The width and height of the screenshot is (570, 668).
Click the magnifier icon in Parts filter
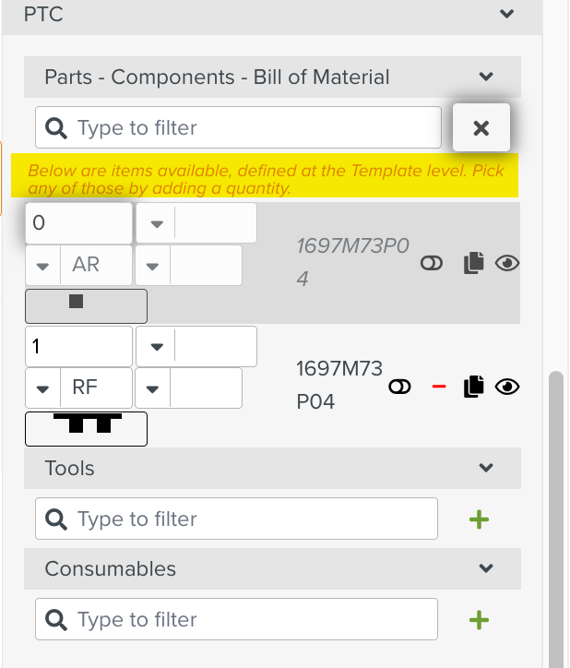click(56, 128)
